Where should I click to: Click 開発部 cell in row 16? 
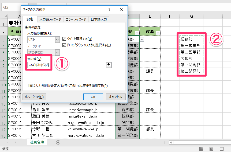click(x=128, y=123)
